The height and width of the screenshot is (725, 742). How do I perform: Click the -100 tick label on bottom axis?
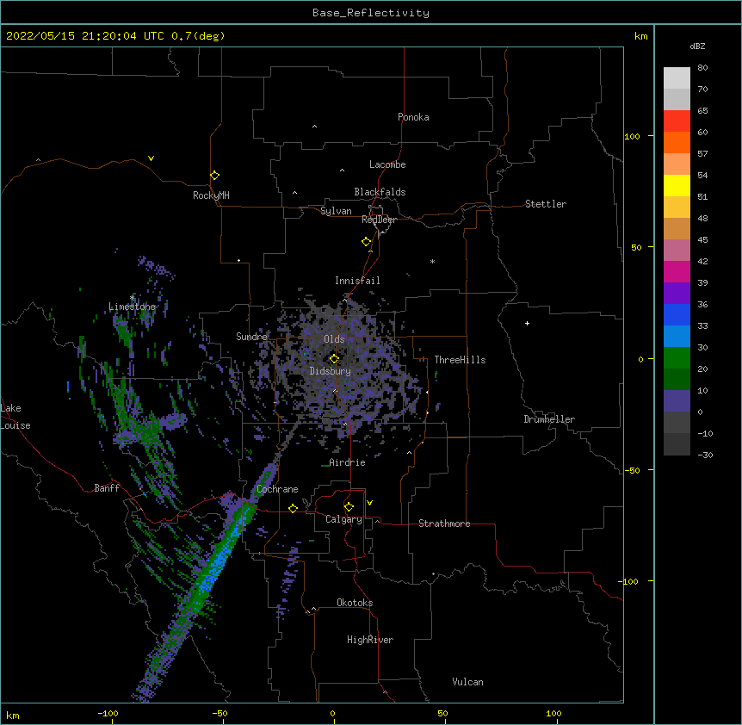coord(108,714)
